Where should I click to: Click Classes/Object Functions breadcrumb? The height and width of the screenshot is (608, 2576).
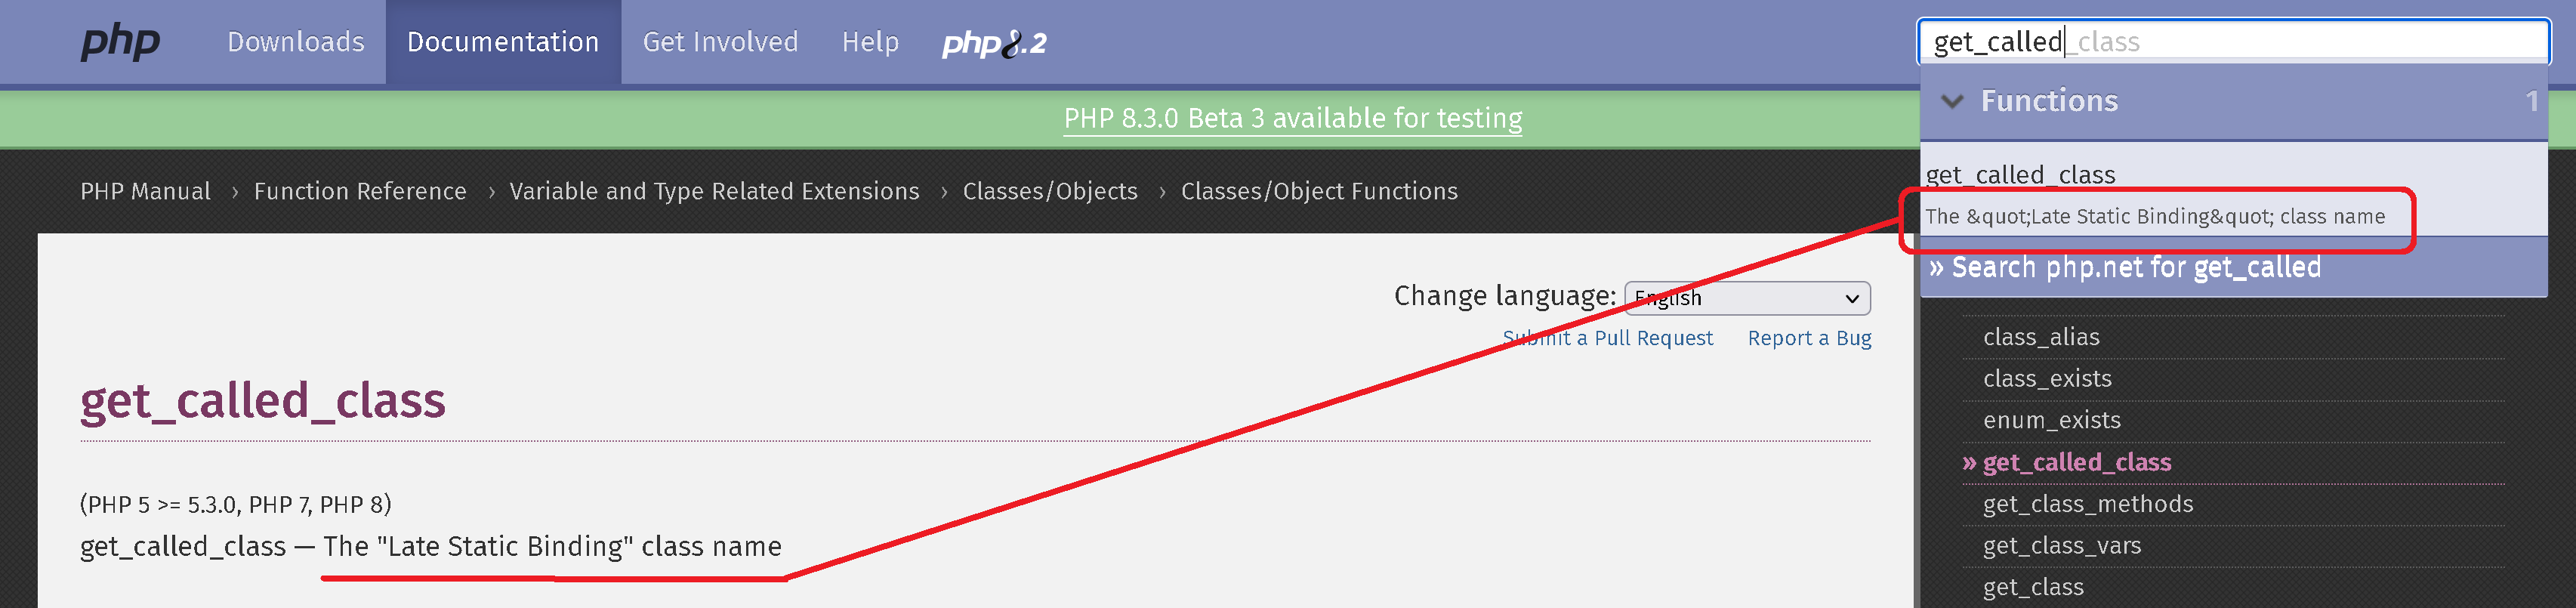coord(1318,191)
